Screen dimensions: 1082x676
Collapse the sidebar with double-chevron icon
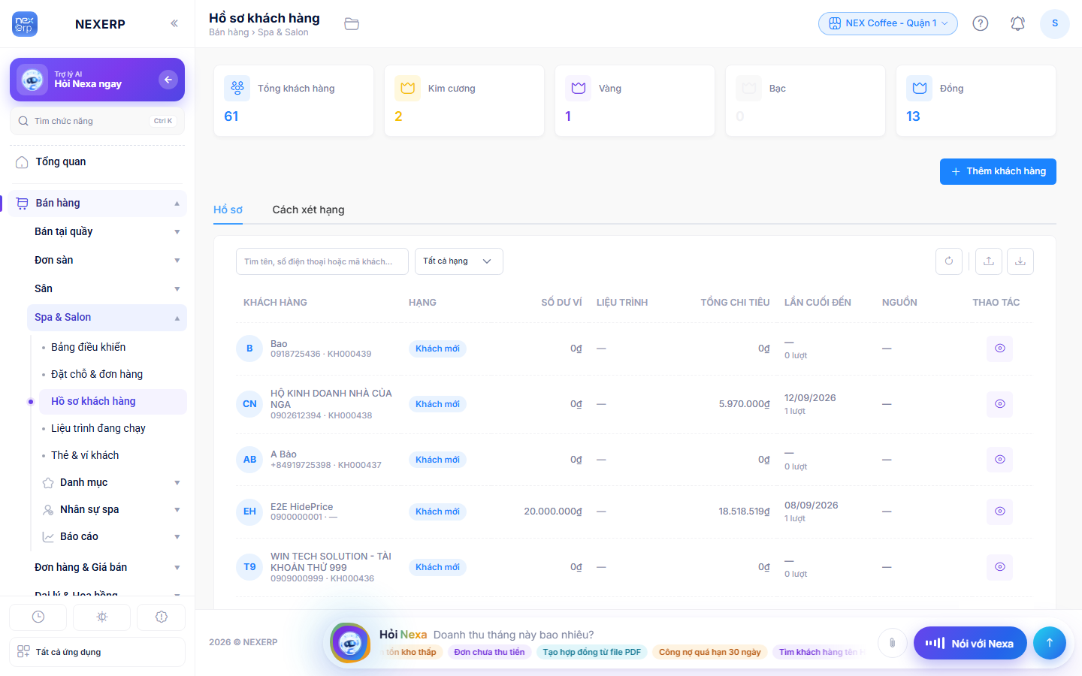pos(174,23)
